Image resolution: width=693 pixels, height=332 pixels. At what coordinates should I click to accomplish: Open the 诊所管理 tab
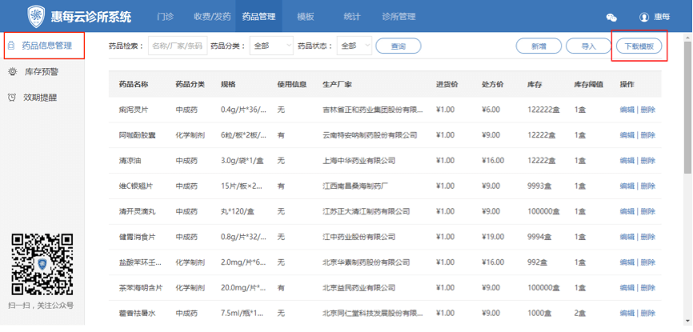[399, 17]
